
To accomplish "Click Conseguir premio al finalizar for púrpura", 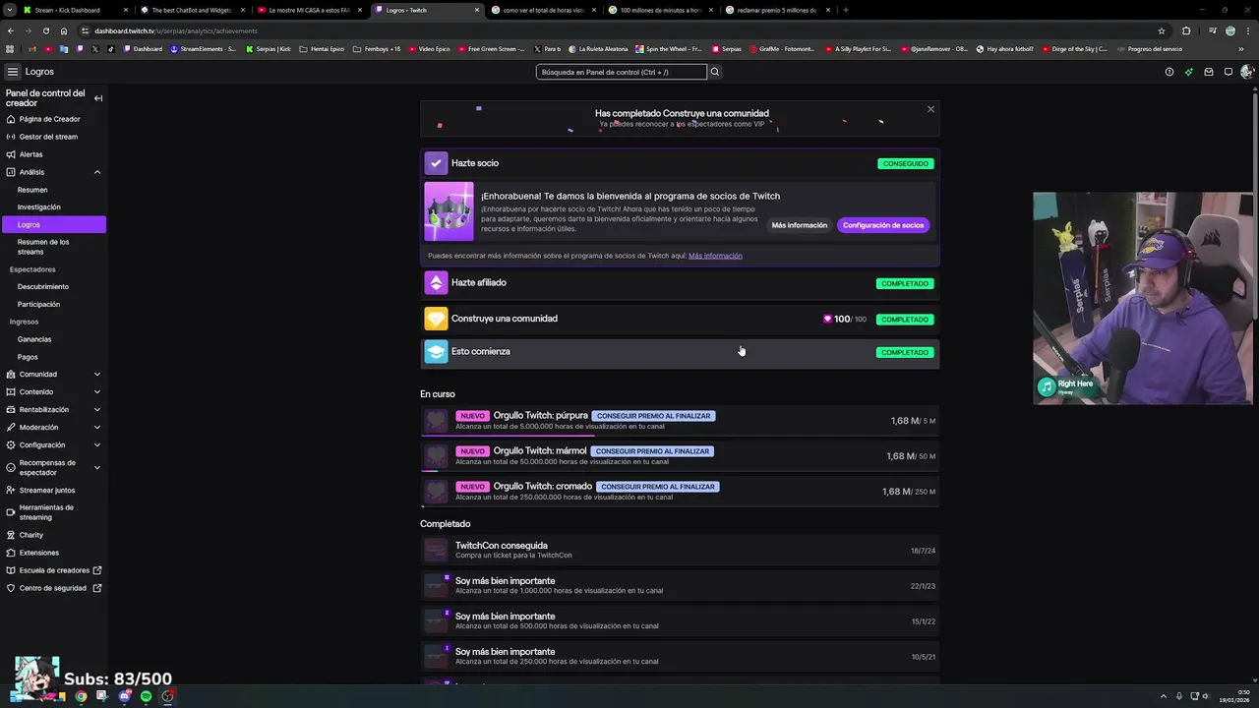I will pyautogui.click(x=653, y=416).
